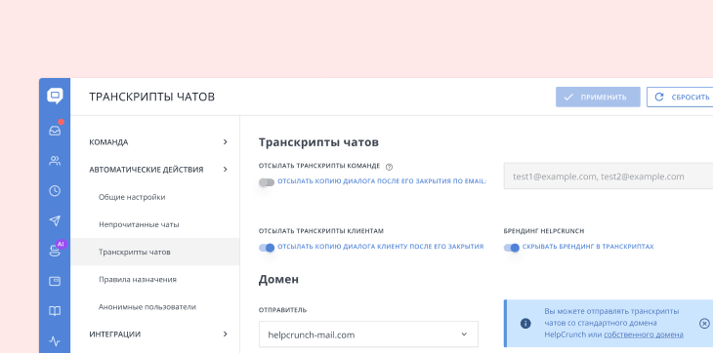Expand the КОМАНДА section
This screenshot has width=713, height=353.
click(x=158, y=142)
